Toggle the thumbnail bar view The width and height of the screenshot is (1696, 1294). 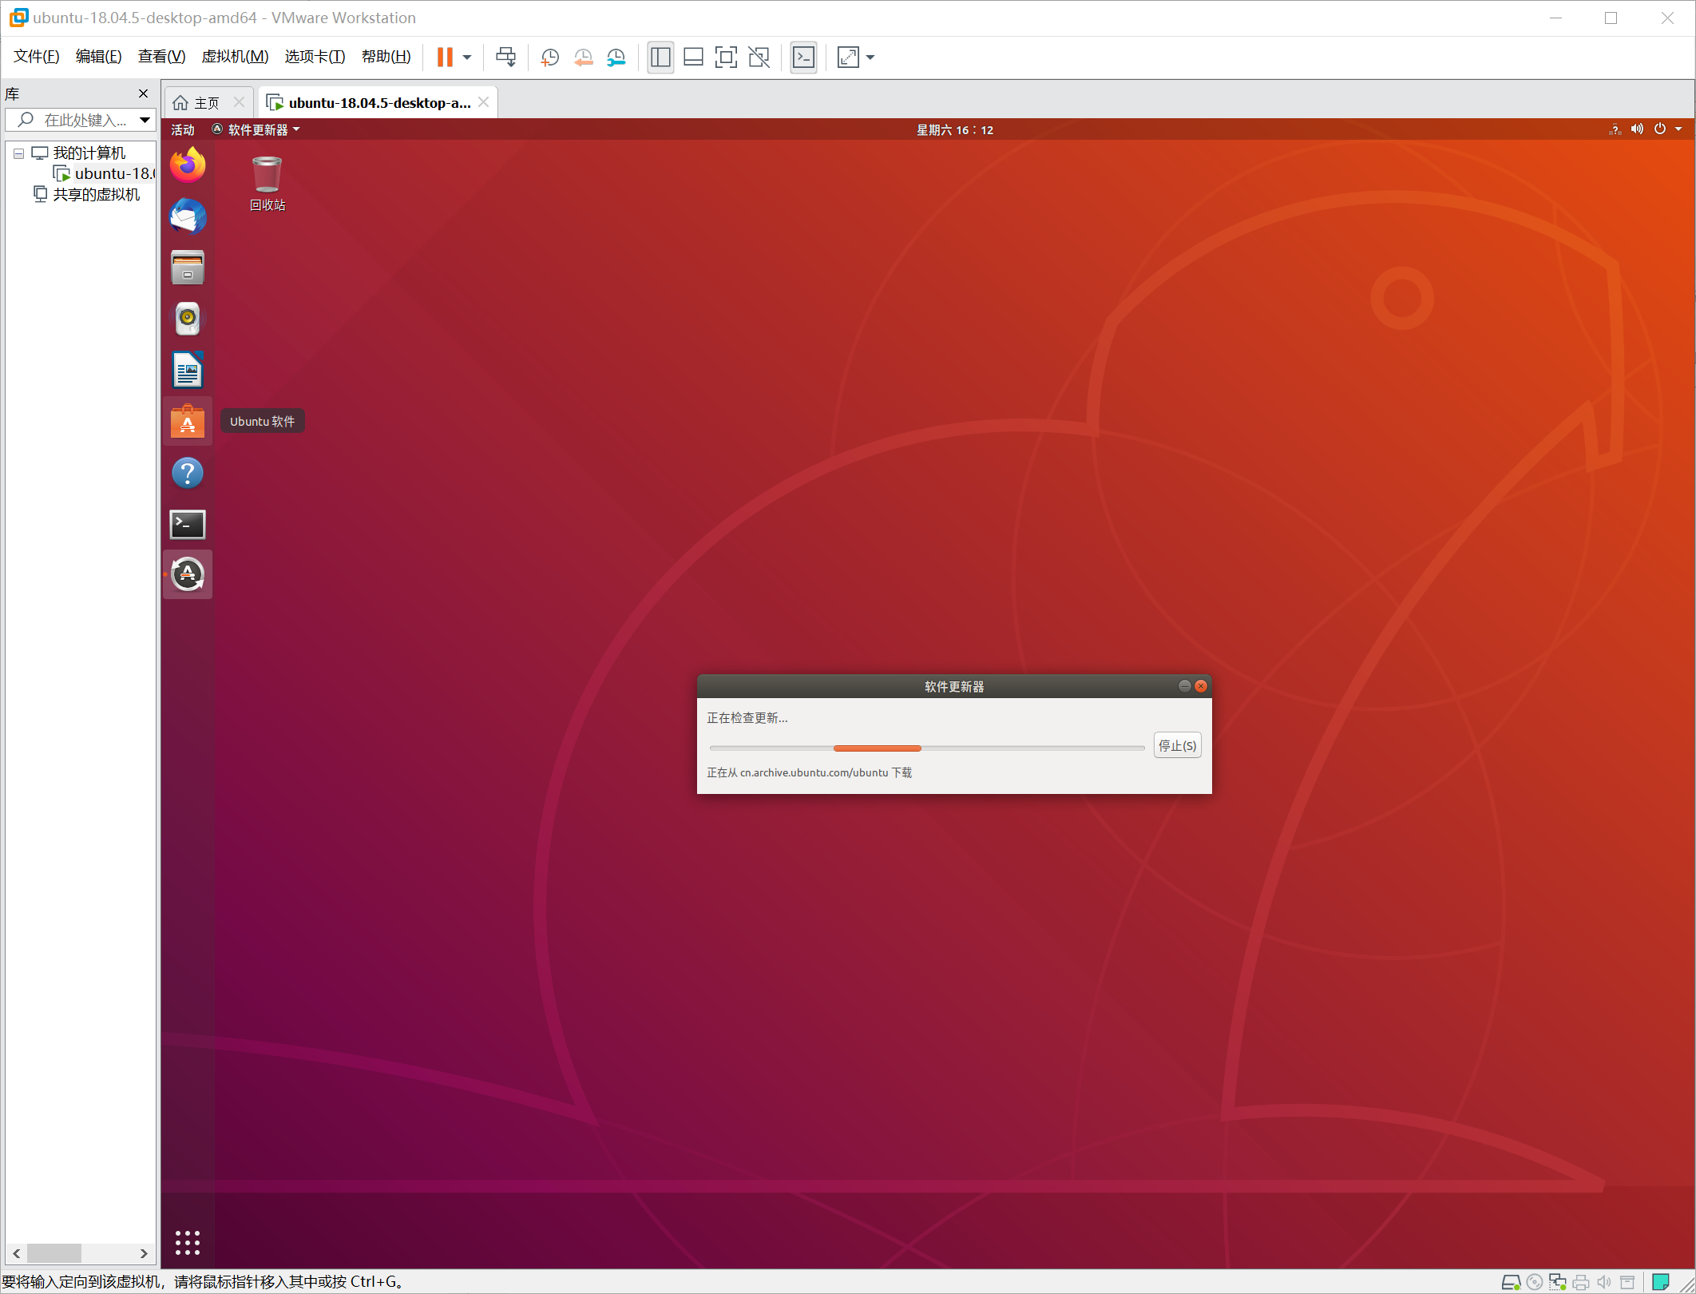pyautogui.click(x=693, y=57)
